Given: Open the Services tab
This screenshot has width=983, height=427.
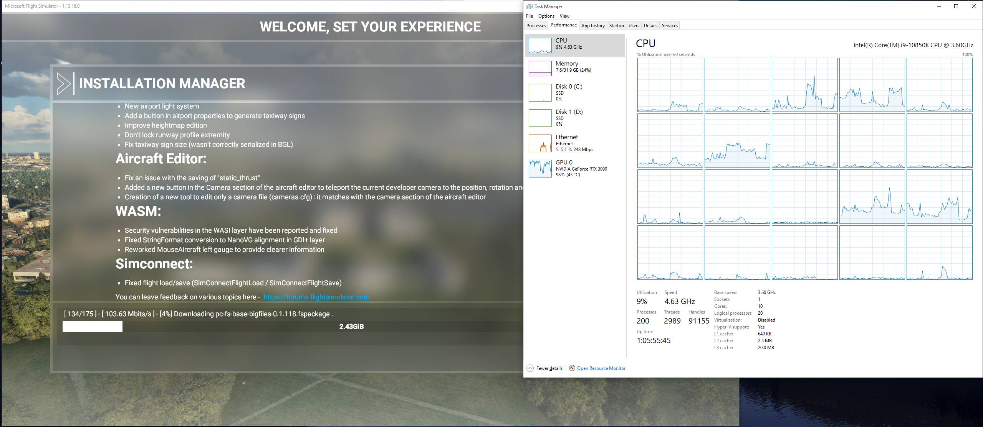Looking at the screenshot, I should tap(670, 26).
